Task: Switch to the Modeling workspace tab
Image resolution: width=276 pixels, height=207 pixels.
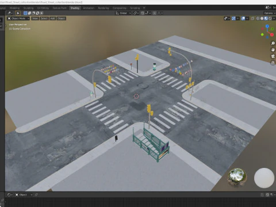Action: pos(14,8)
